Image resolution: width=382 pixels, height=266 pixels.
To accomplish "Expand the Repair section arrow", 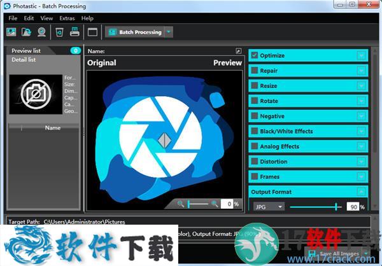I will pyautogui.click(x=361, y=71).
